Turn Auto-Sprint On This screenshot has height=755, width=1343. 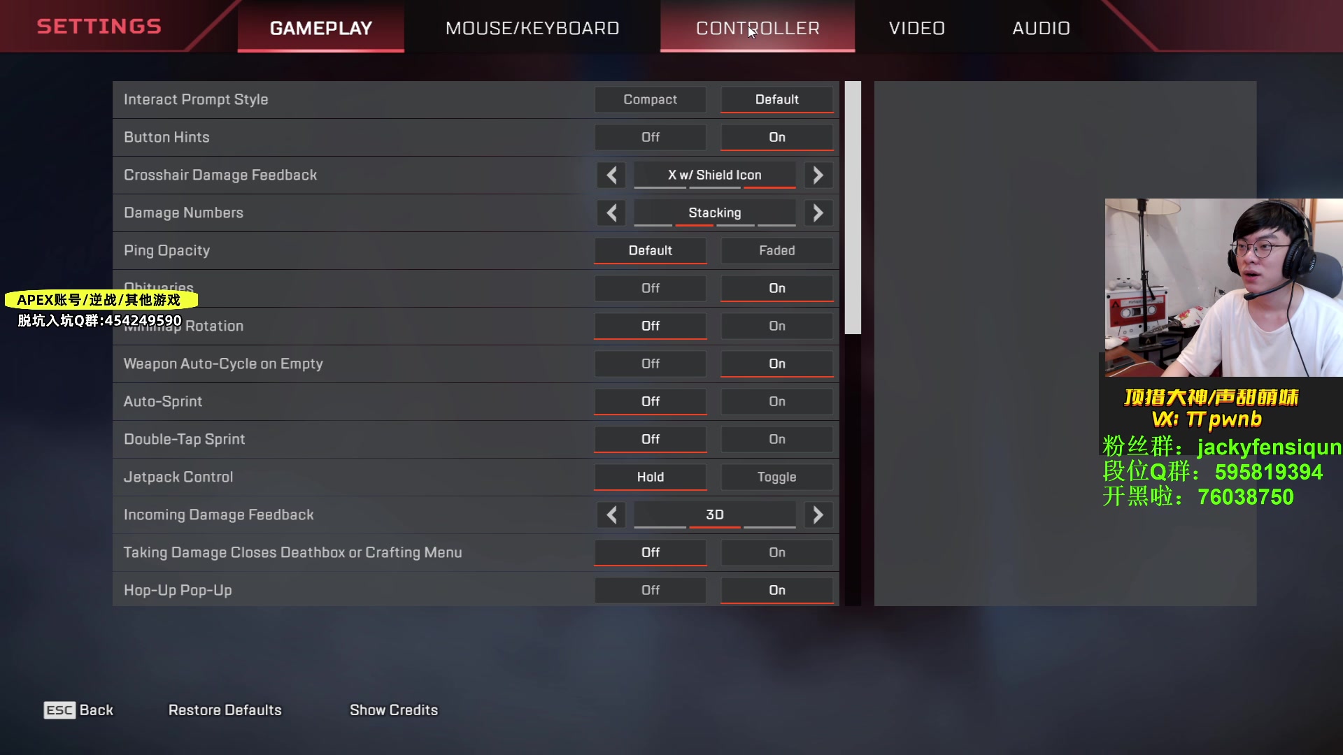pos(776,401)
